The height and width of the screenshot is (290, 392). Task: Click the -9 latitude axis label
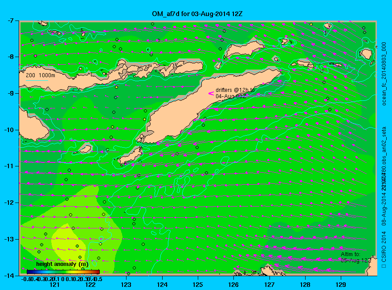click(10, 93)
